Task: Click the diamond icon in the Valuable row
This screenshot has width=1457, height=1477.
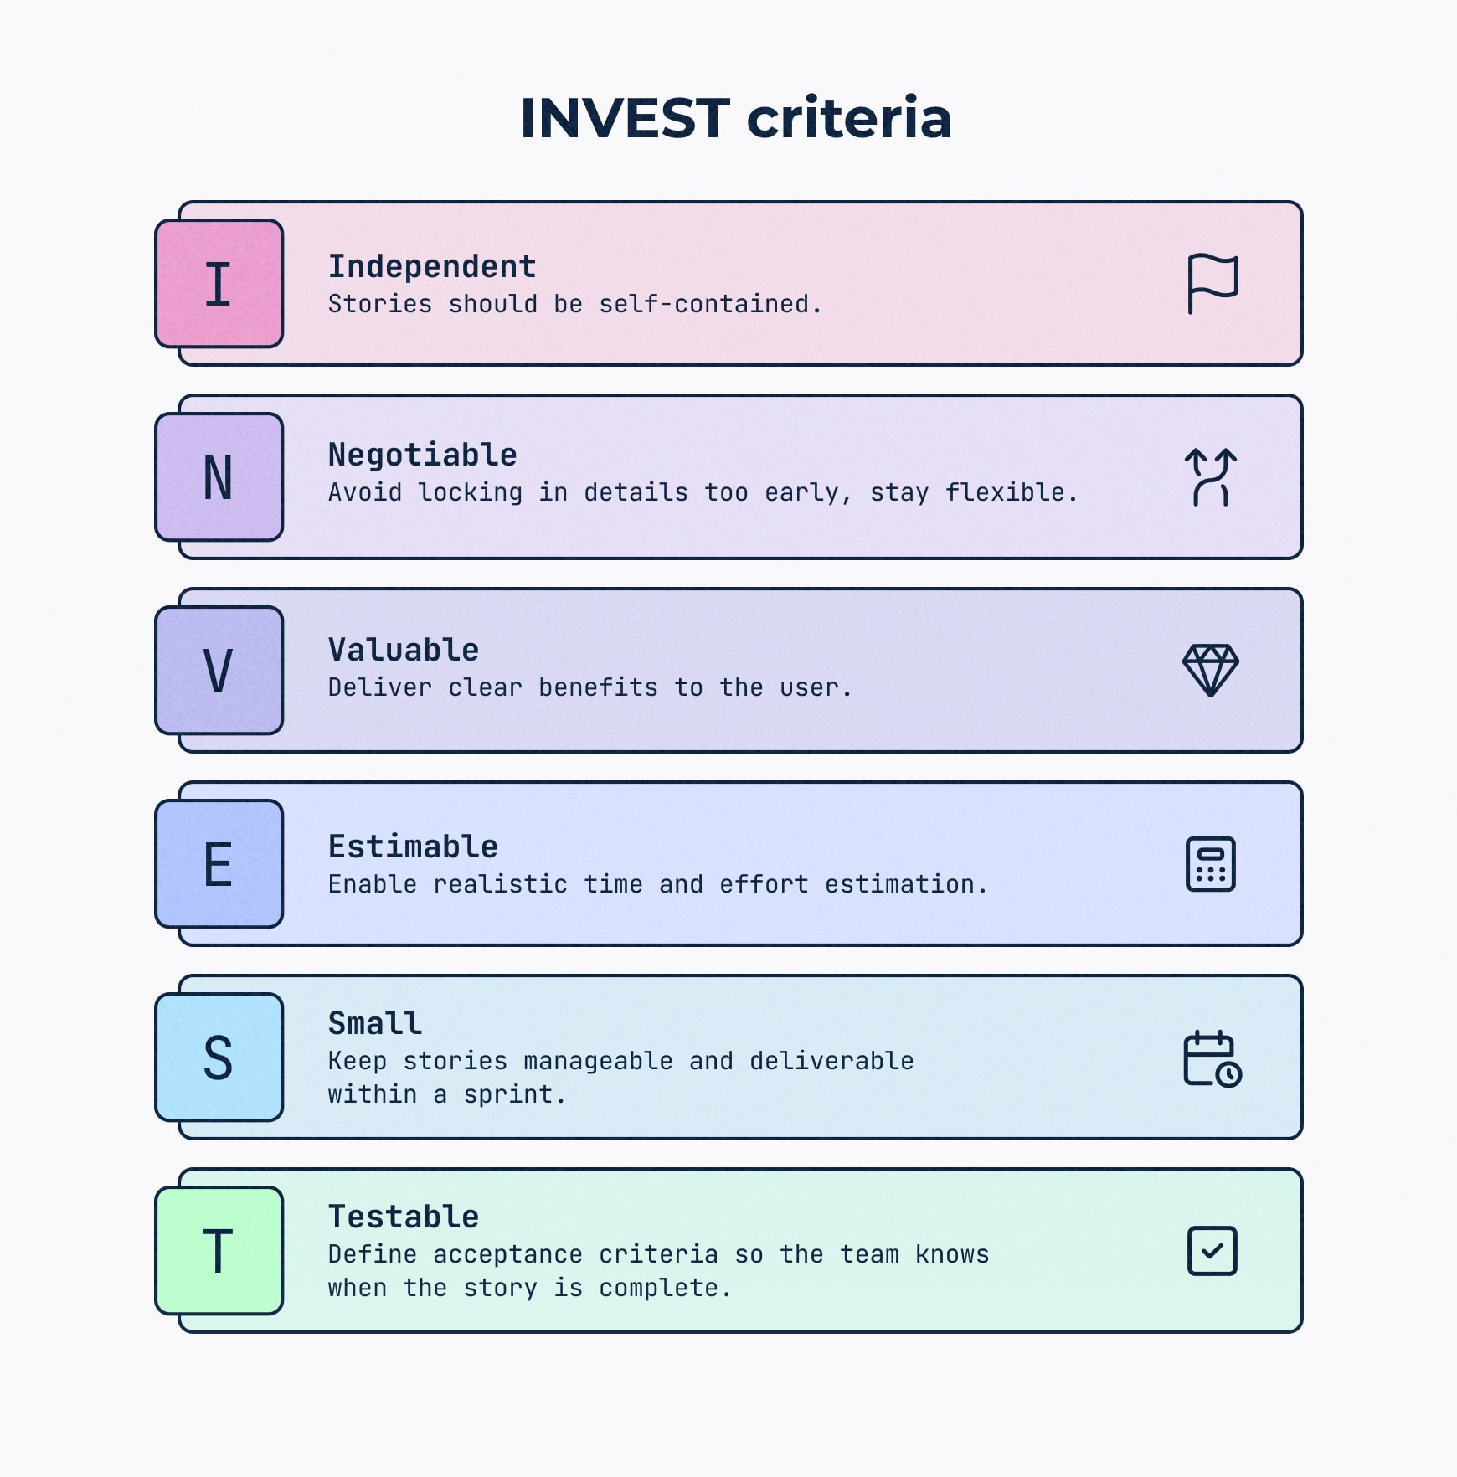Action: pos(1211,670)
